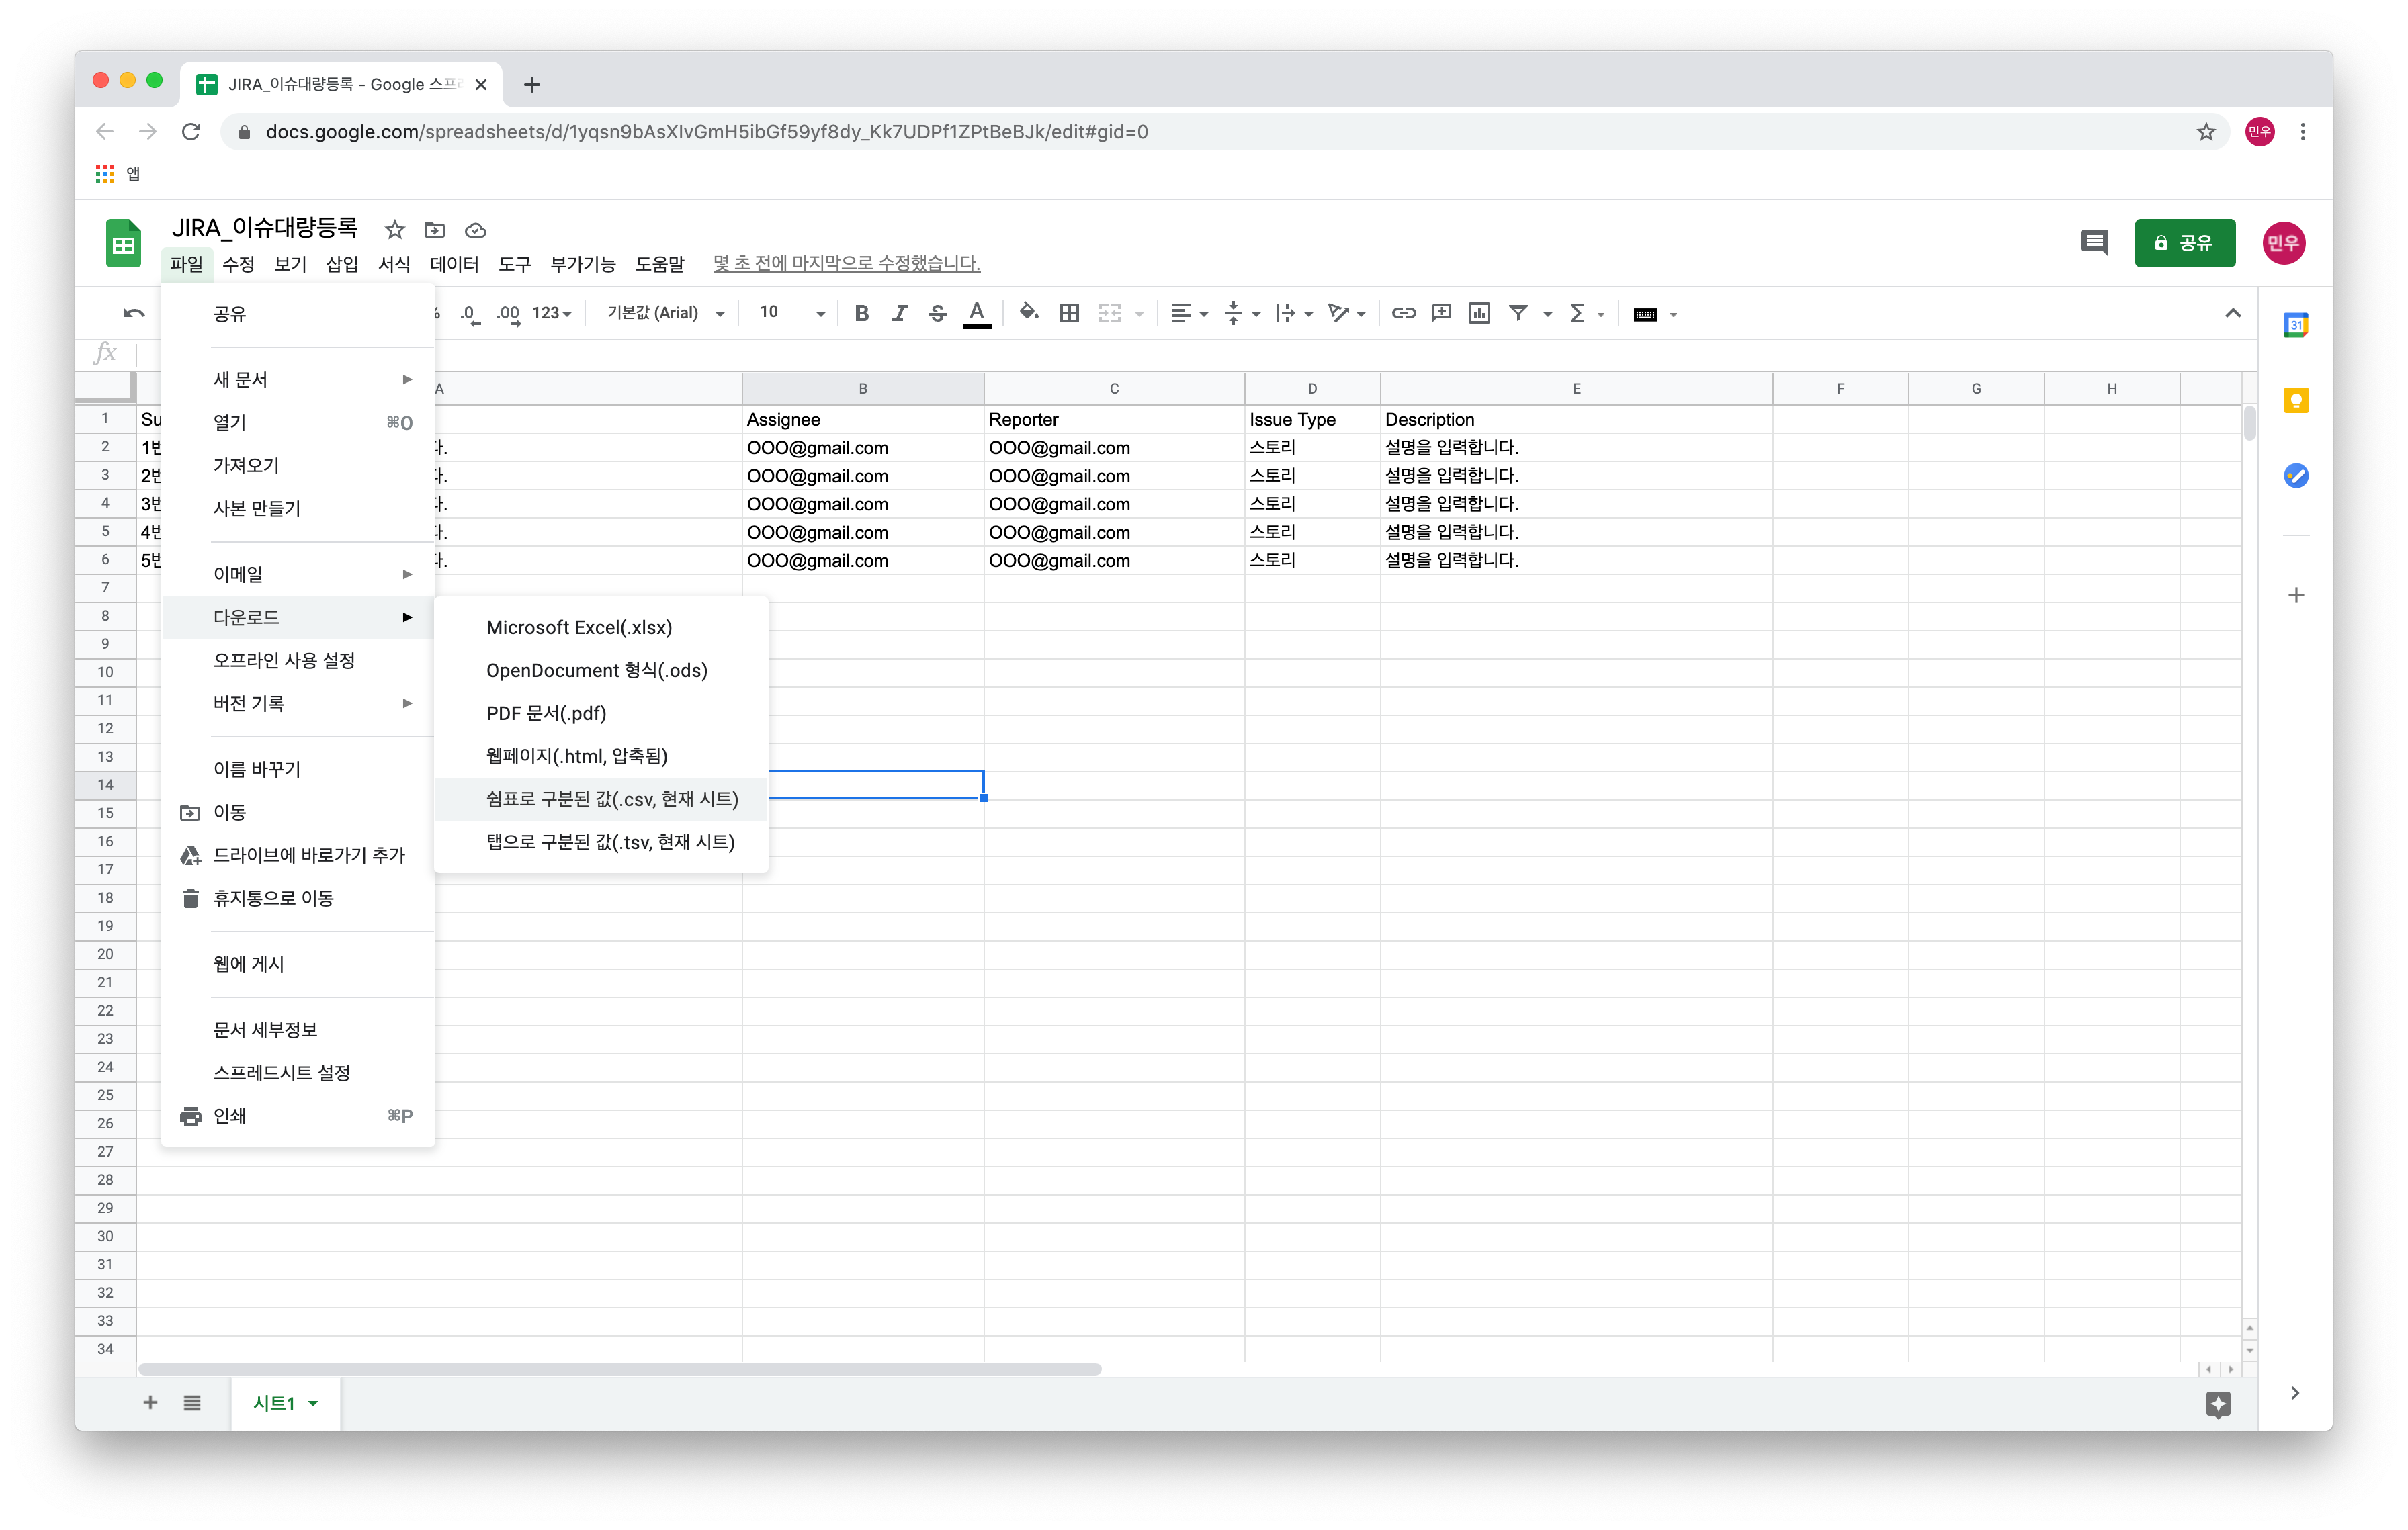Hide the menus with collapse arrow
This screenshot has width=2408, height=1530.
click(2232, 314)
